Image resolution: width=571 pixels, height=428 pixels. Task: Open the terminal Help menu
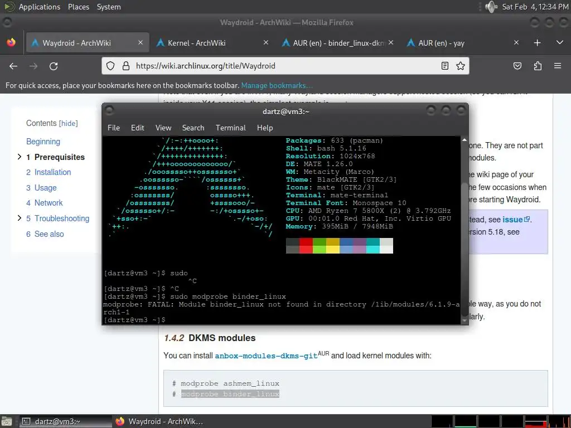point(265,128)
